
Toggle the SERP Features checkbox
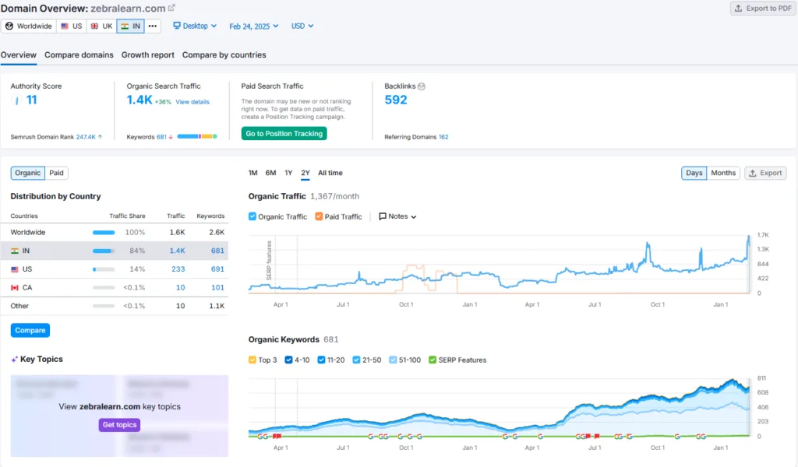433,360
